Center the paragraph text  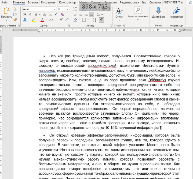point(81,14)
